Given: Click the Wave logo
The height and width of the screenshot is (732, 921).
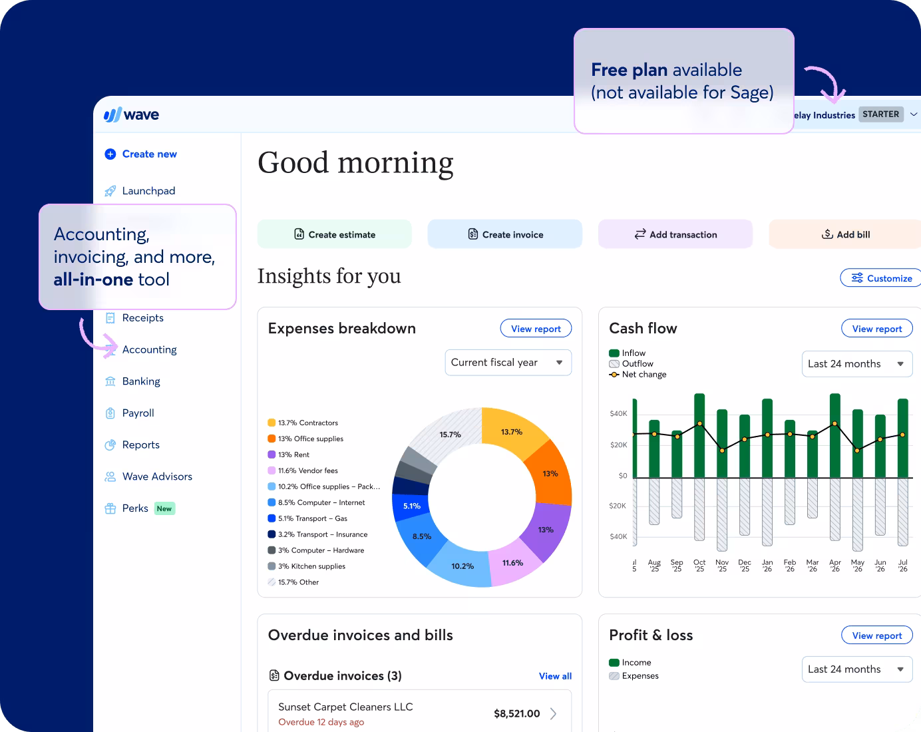Looking at the screenshot, I should coord(131,114).
